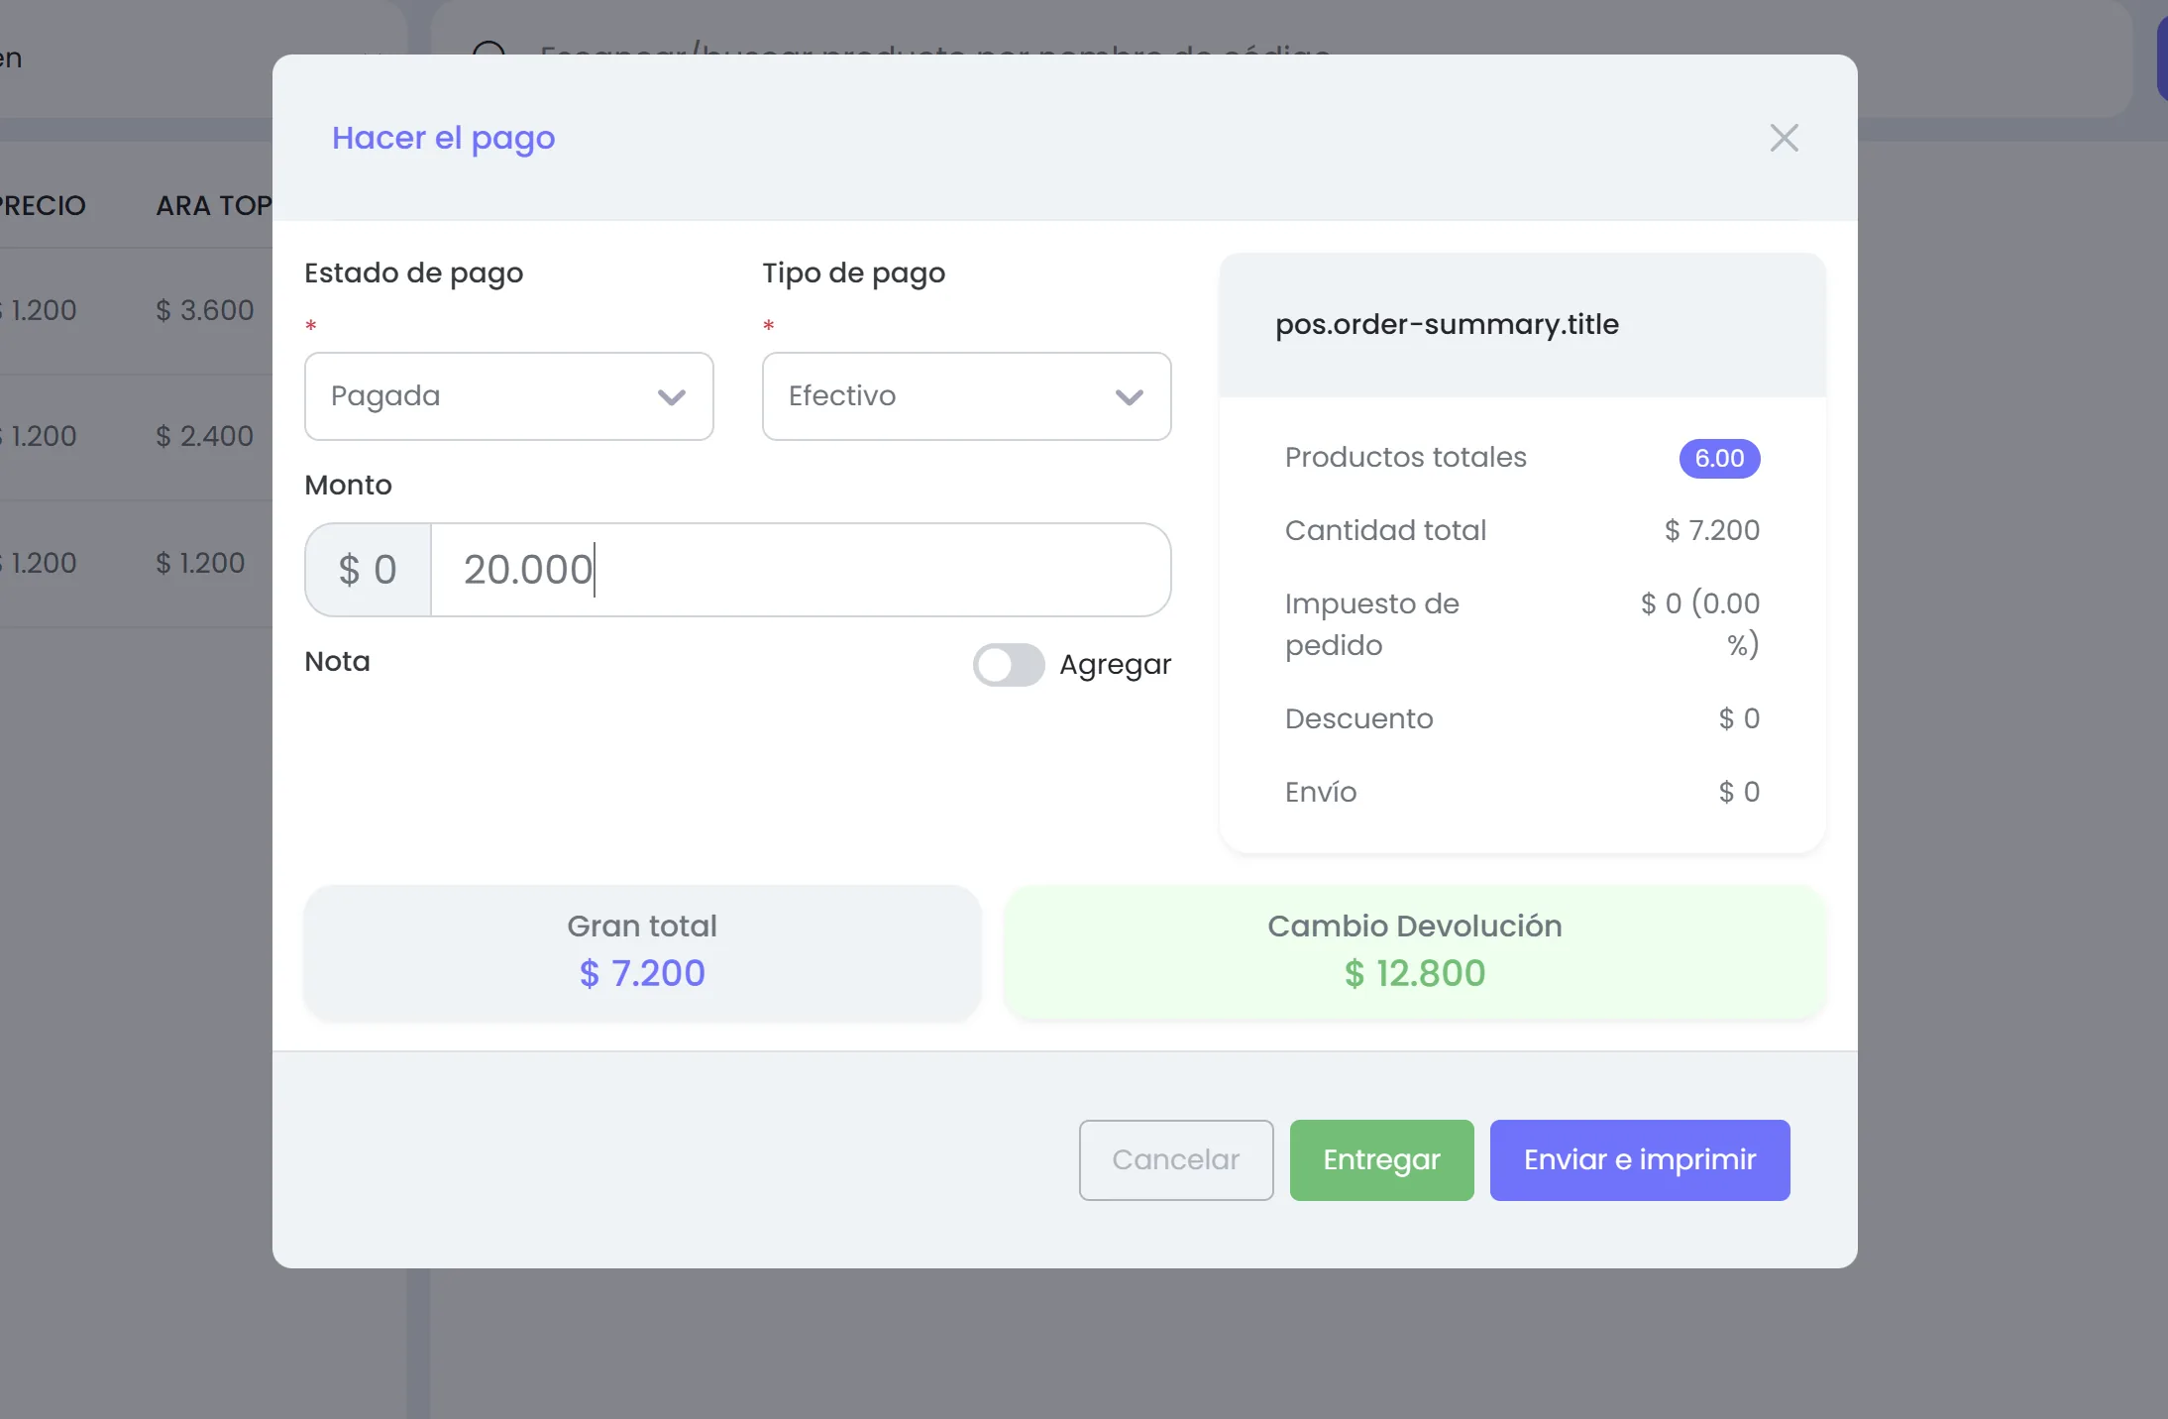Click the $ 0 currency prefix in Monto
The image size is (2168, 1419).
[x=368, y=570]
